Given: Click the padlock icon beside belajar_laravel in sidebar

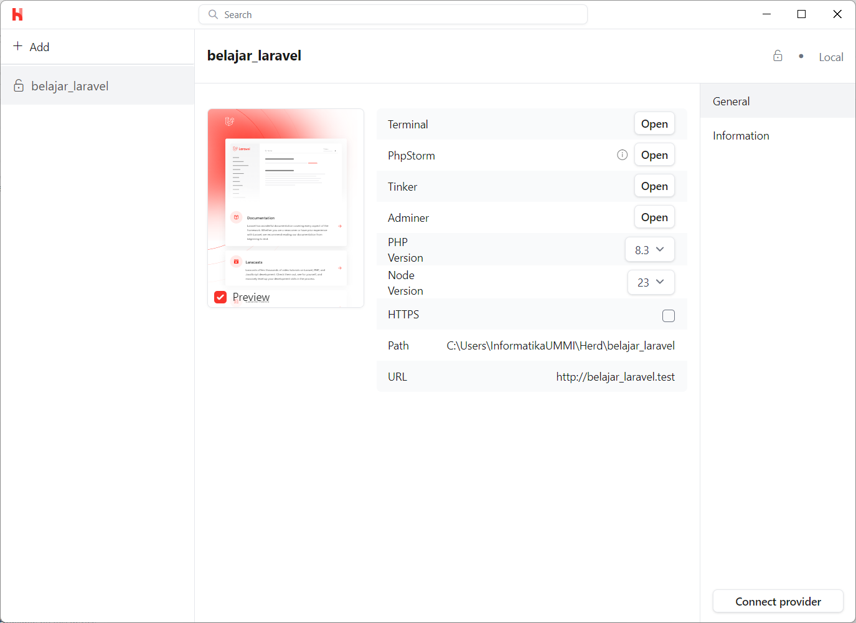Looking at the screenshot, I should (x=19, y=86).
